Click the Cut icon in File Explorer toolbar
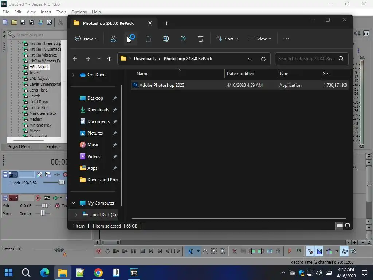Image resolution: width=373 pixels, height=280 pixels. pos(113,39)
